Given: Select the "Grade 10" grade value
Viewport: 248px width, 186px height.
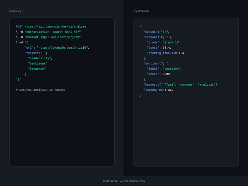Looking at the screenshot, I should click(171, 42).
